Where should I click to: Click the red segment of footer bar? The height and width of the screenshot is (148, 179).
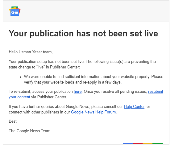click(138, 144)
